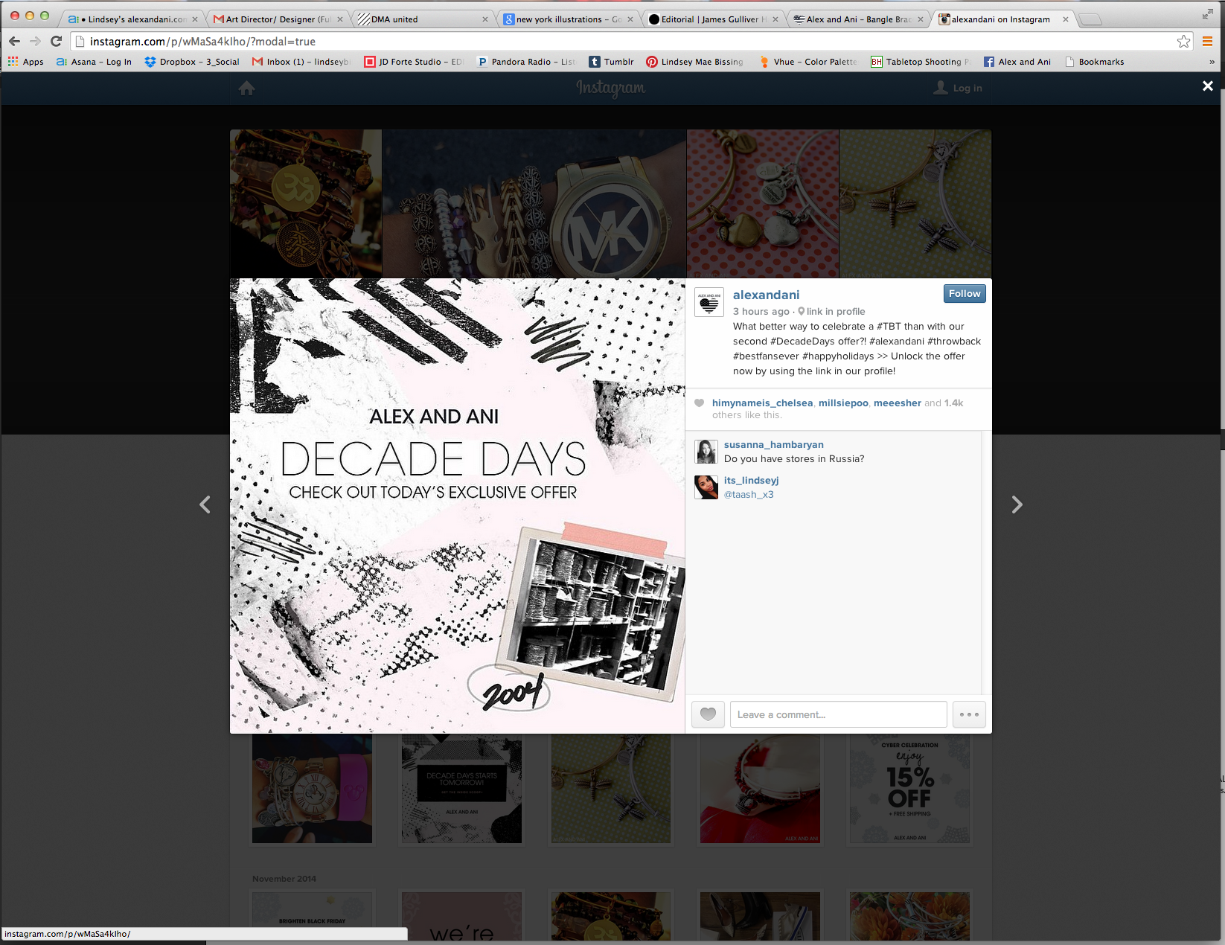Close the photo modal with the X
The width and height of the screenshot is (1225, 945).
(1207, 86)
